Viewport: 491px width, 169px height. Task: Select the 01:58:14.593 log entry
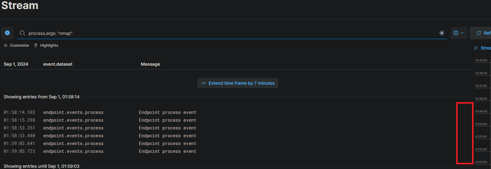[x=19, y=112]
